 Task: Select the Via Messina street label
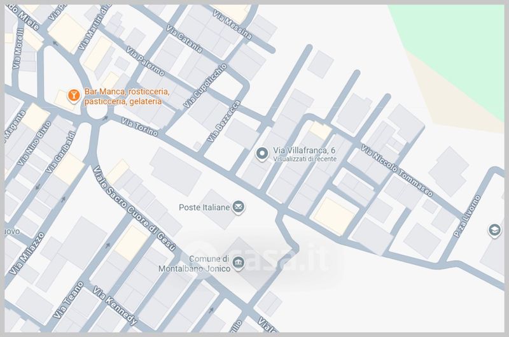[x=233, y=25]
